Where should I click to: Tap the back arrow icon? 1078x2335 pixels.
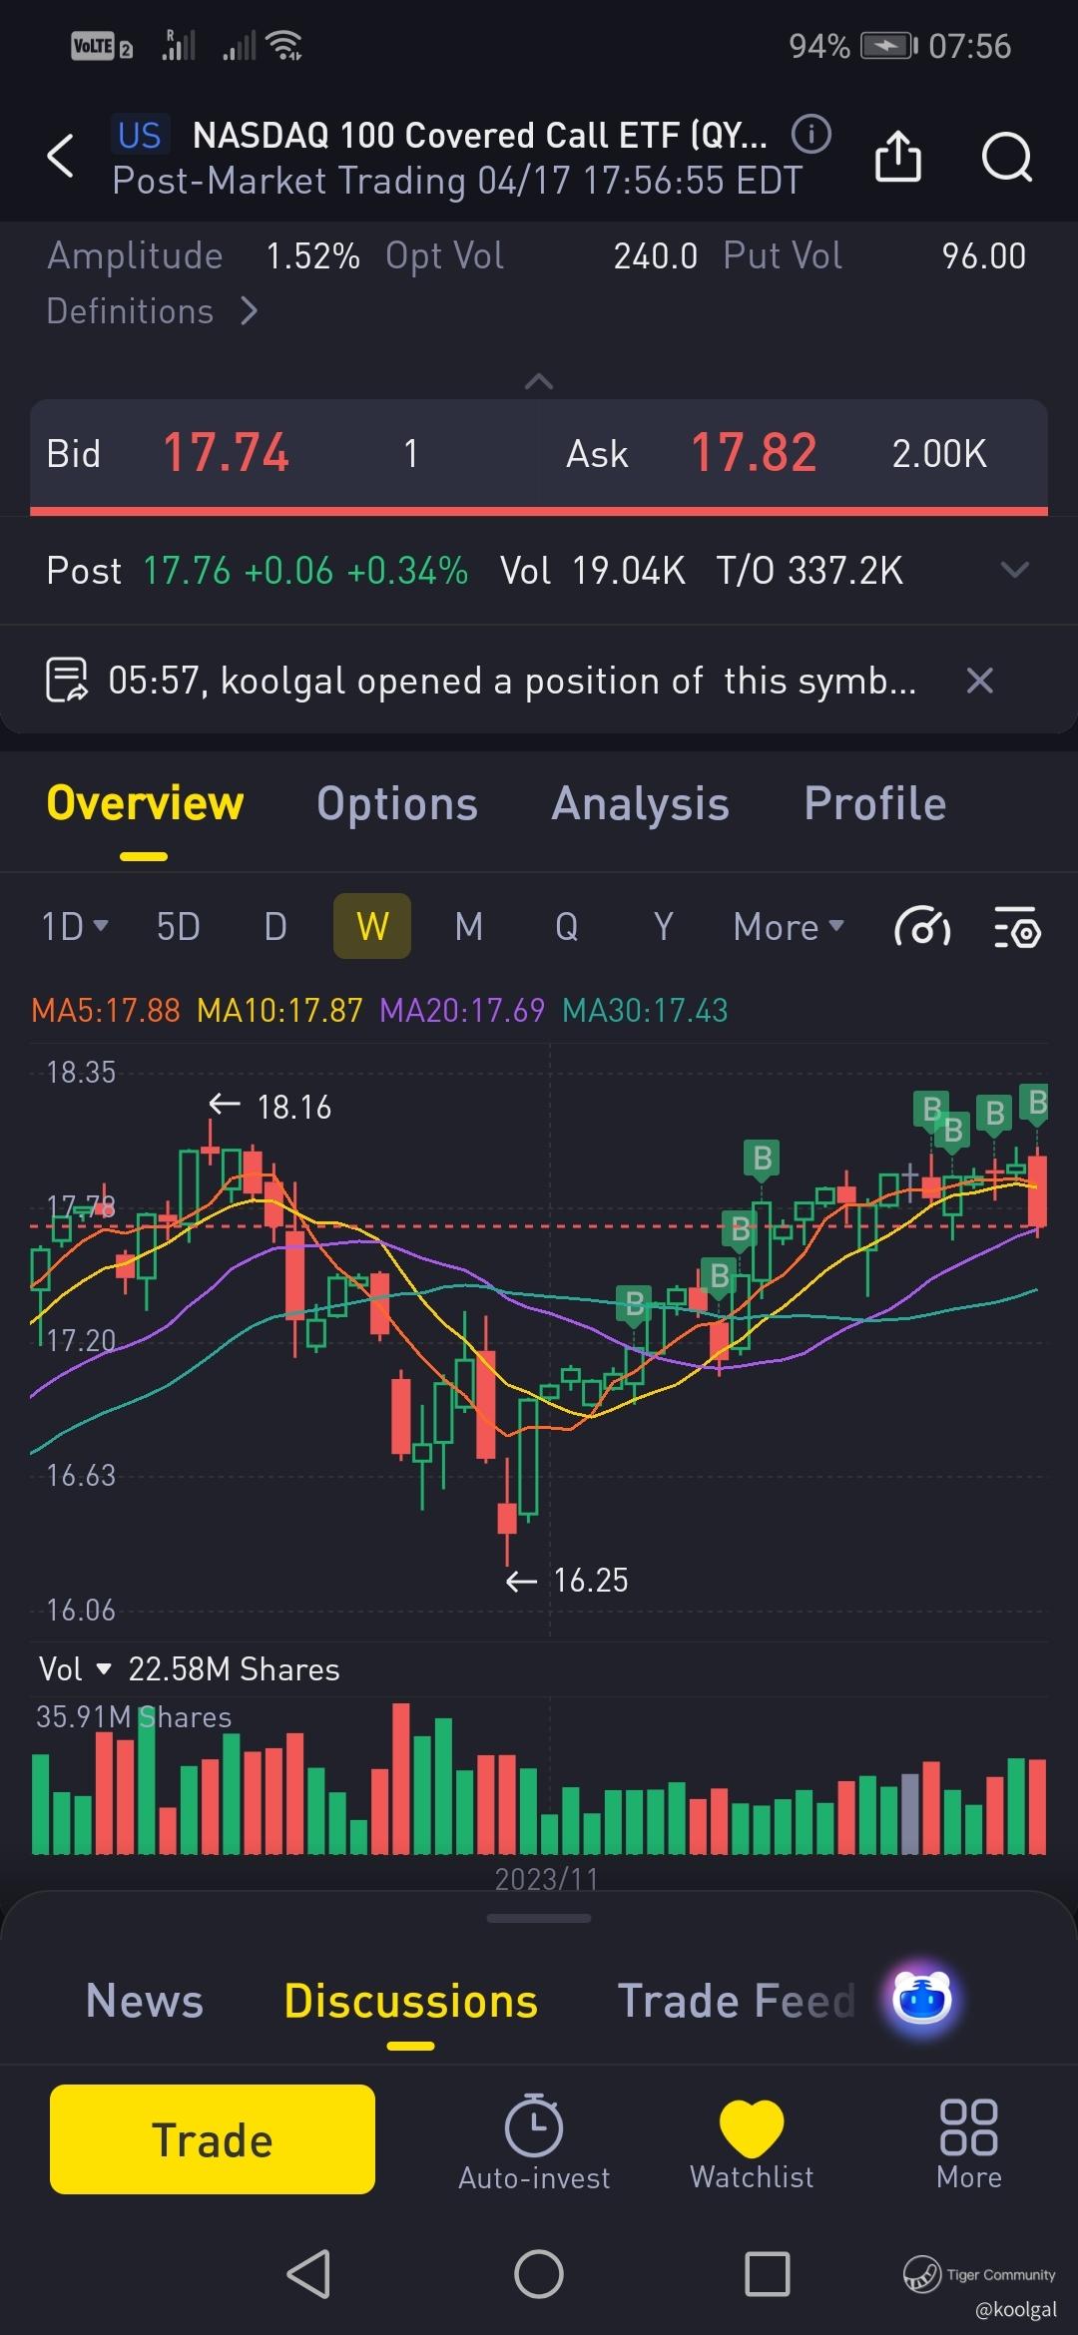pos(61,157)
